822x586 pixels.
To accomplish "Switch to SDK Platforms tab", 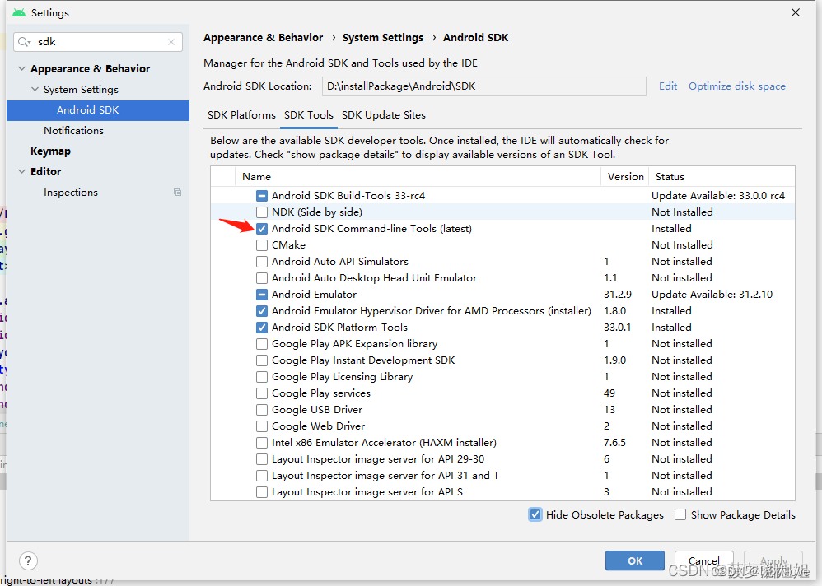I will pos(241,114).
